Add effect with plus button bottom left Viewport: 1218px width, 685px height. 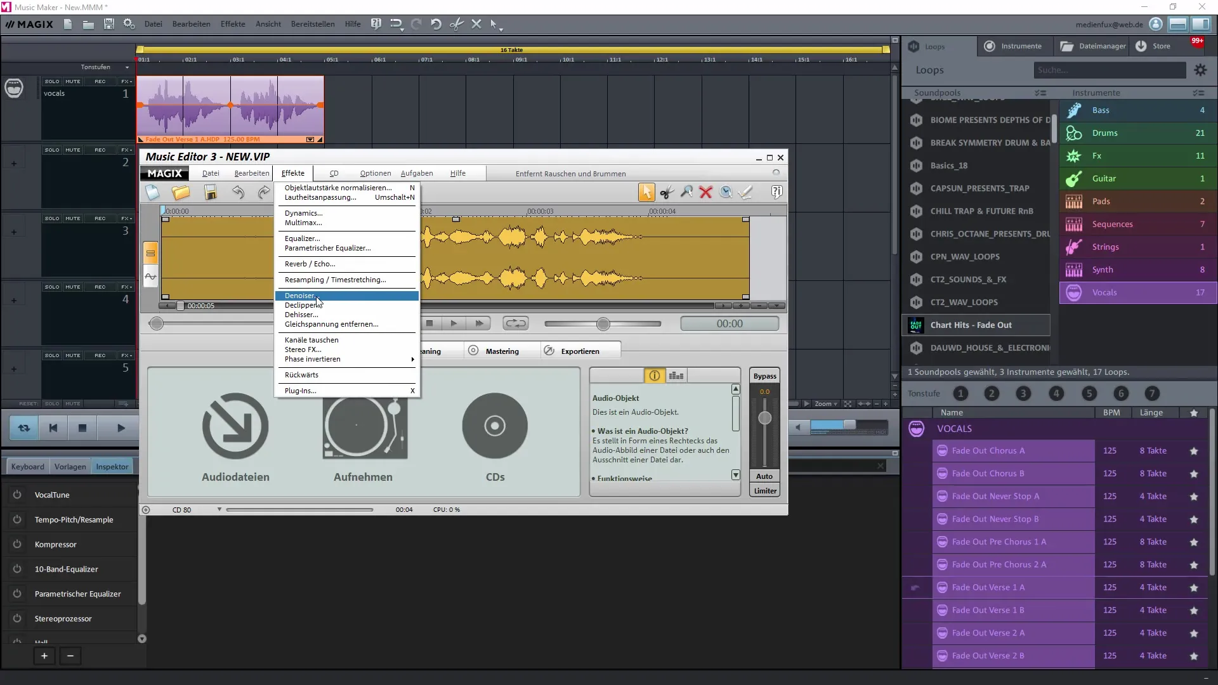pos(44,656)
